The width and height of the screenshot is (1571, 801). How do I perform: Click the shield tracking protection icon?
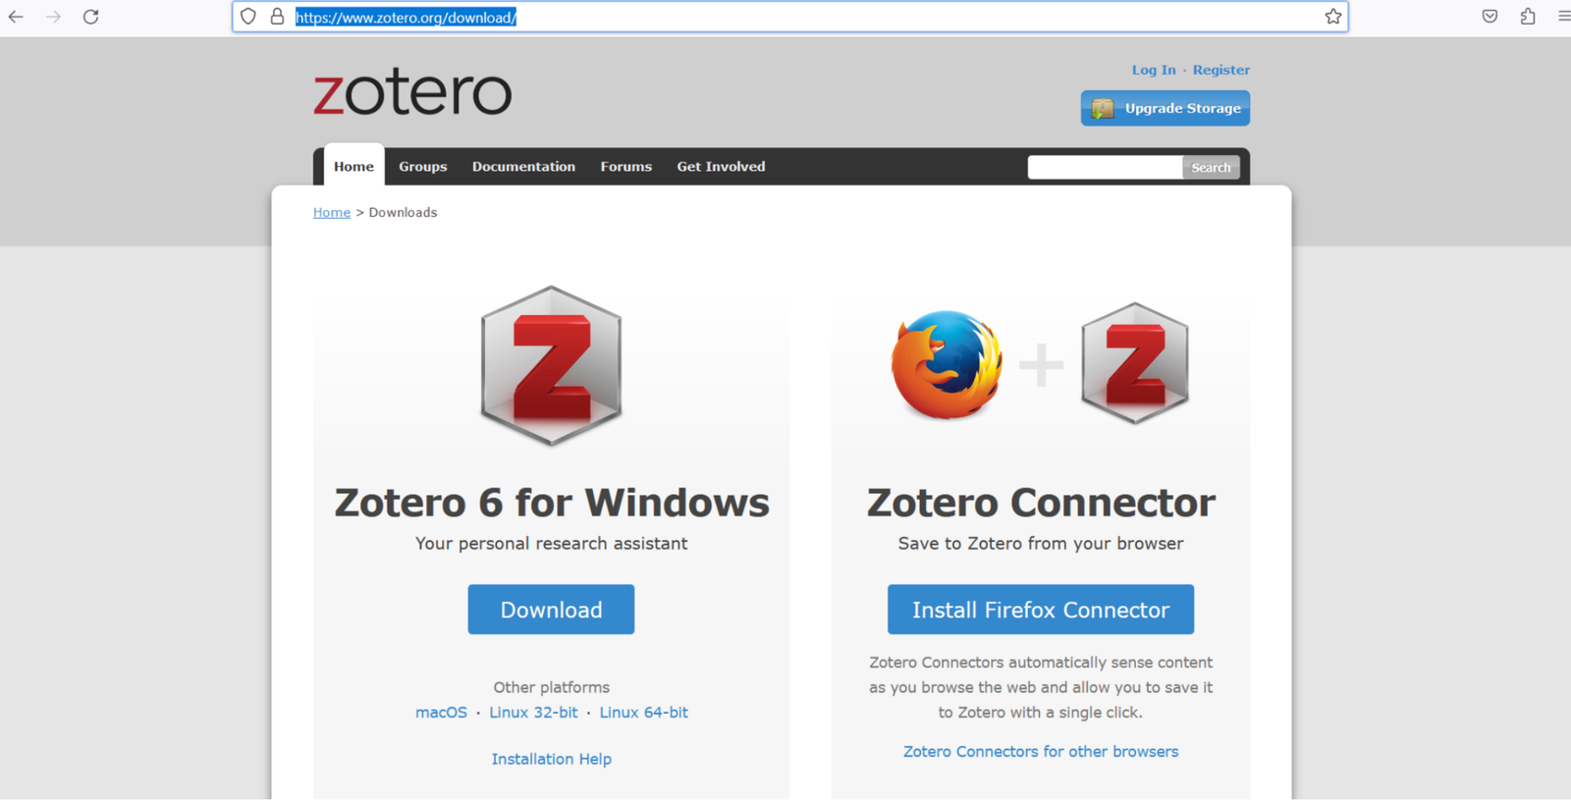pos(248,17)
